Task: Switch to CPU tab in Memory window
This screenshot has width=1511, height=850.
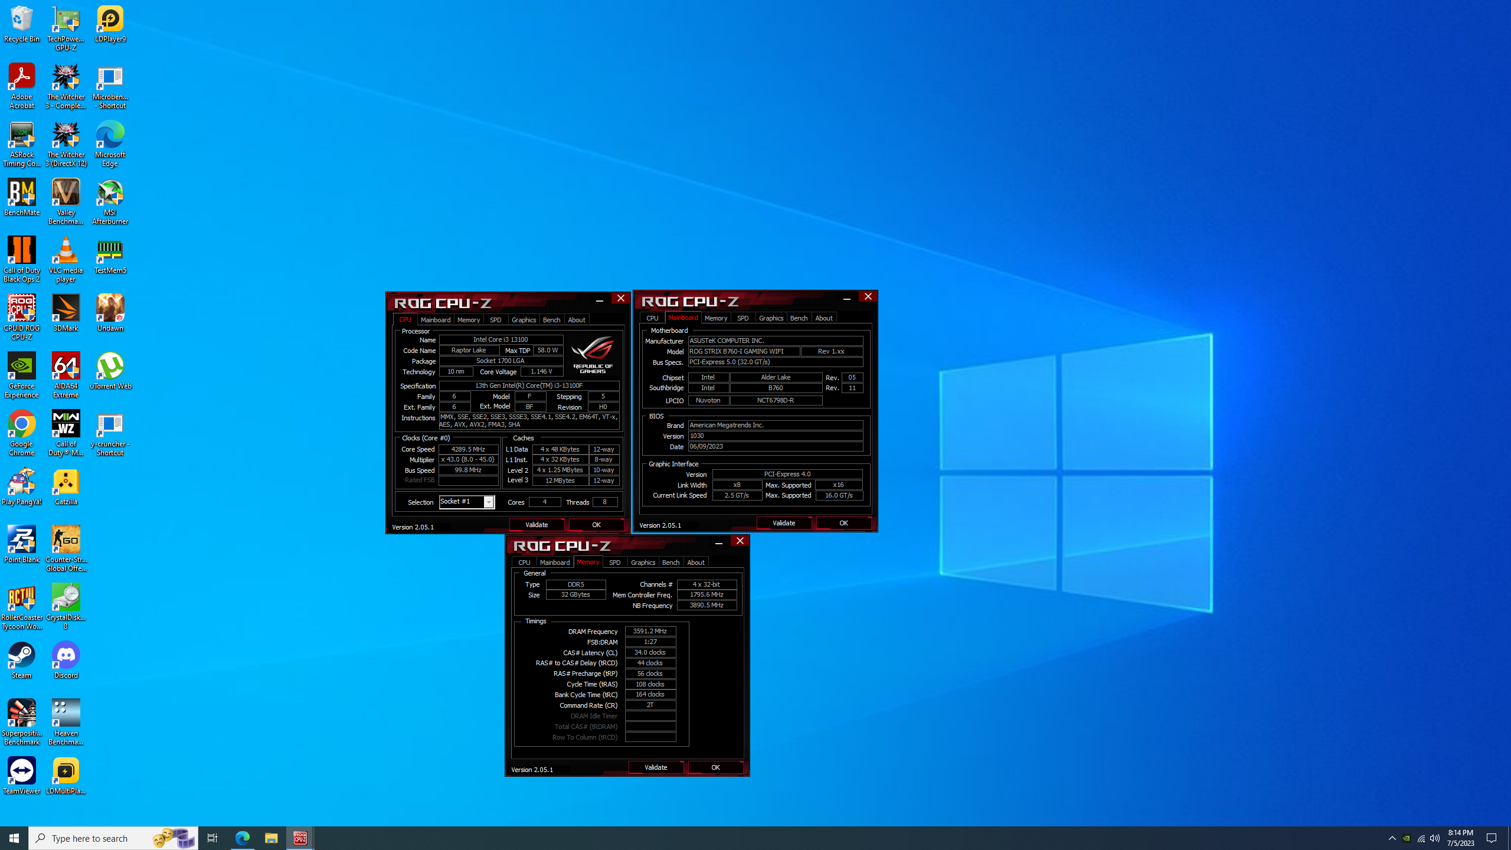Action: coord(524,563)
